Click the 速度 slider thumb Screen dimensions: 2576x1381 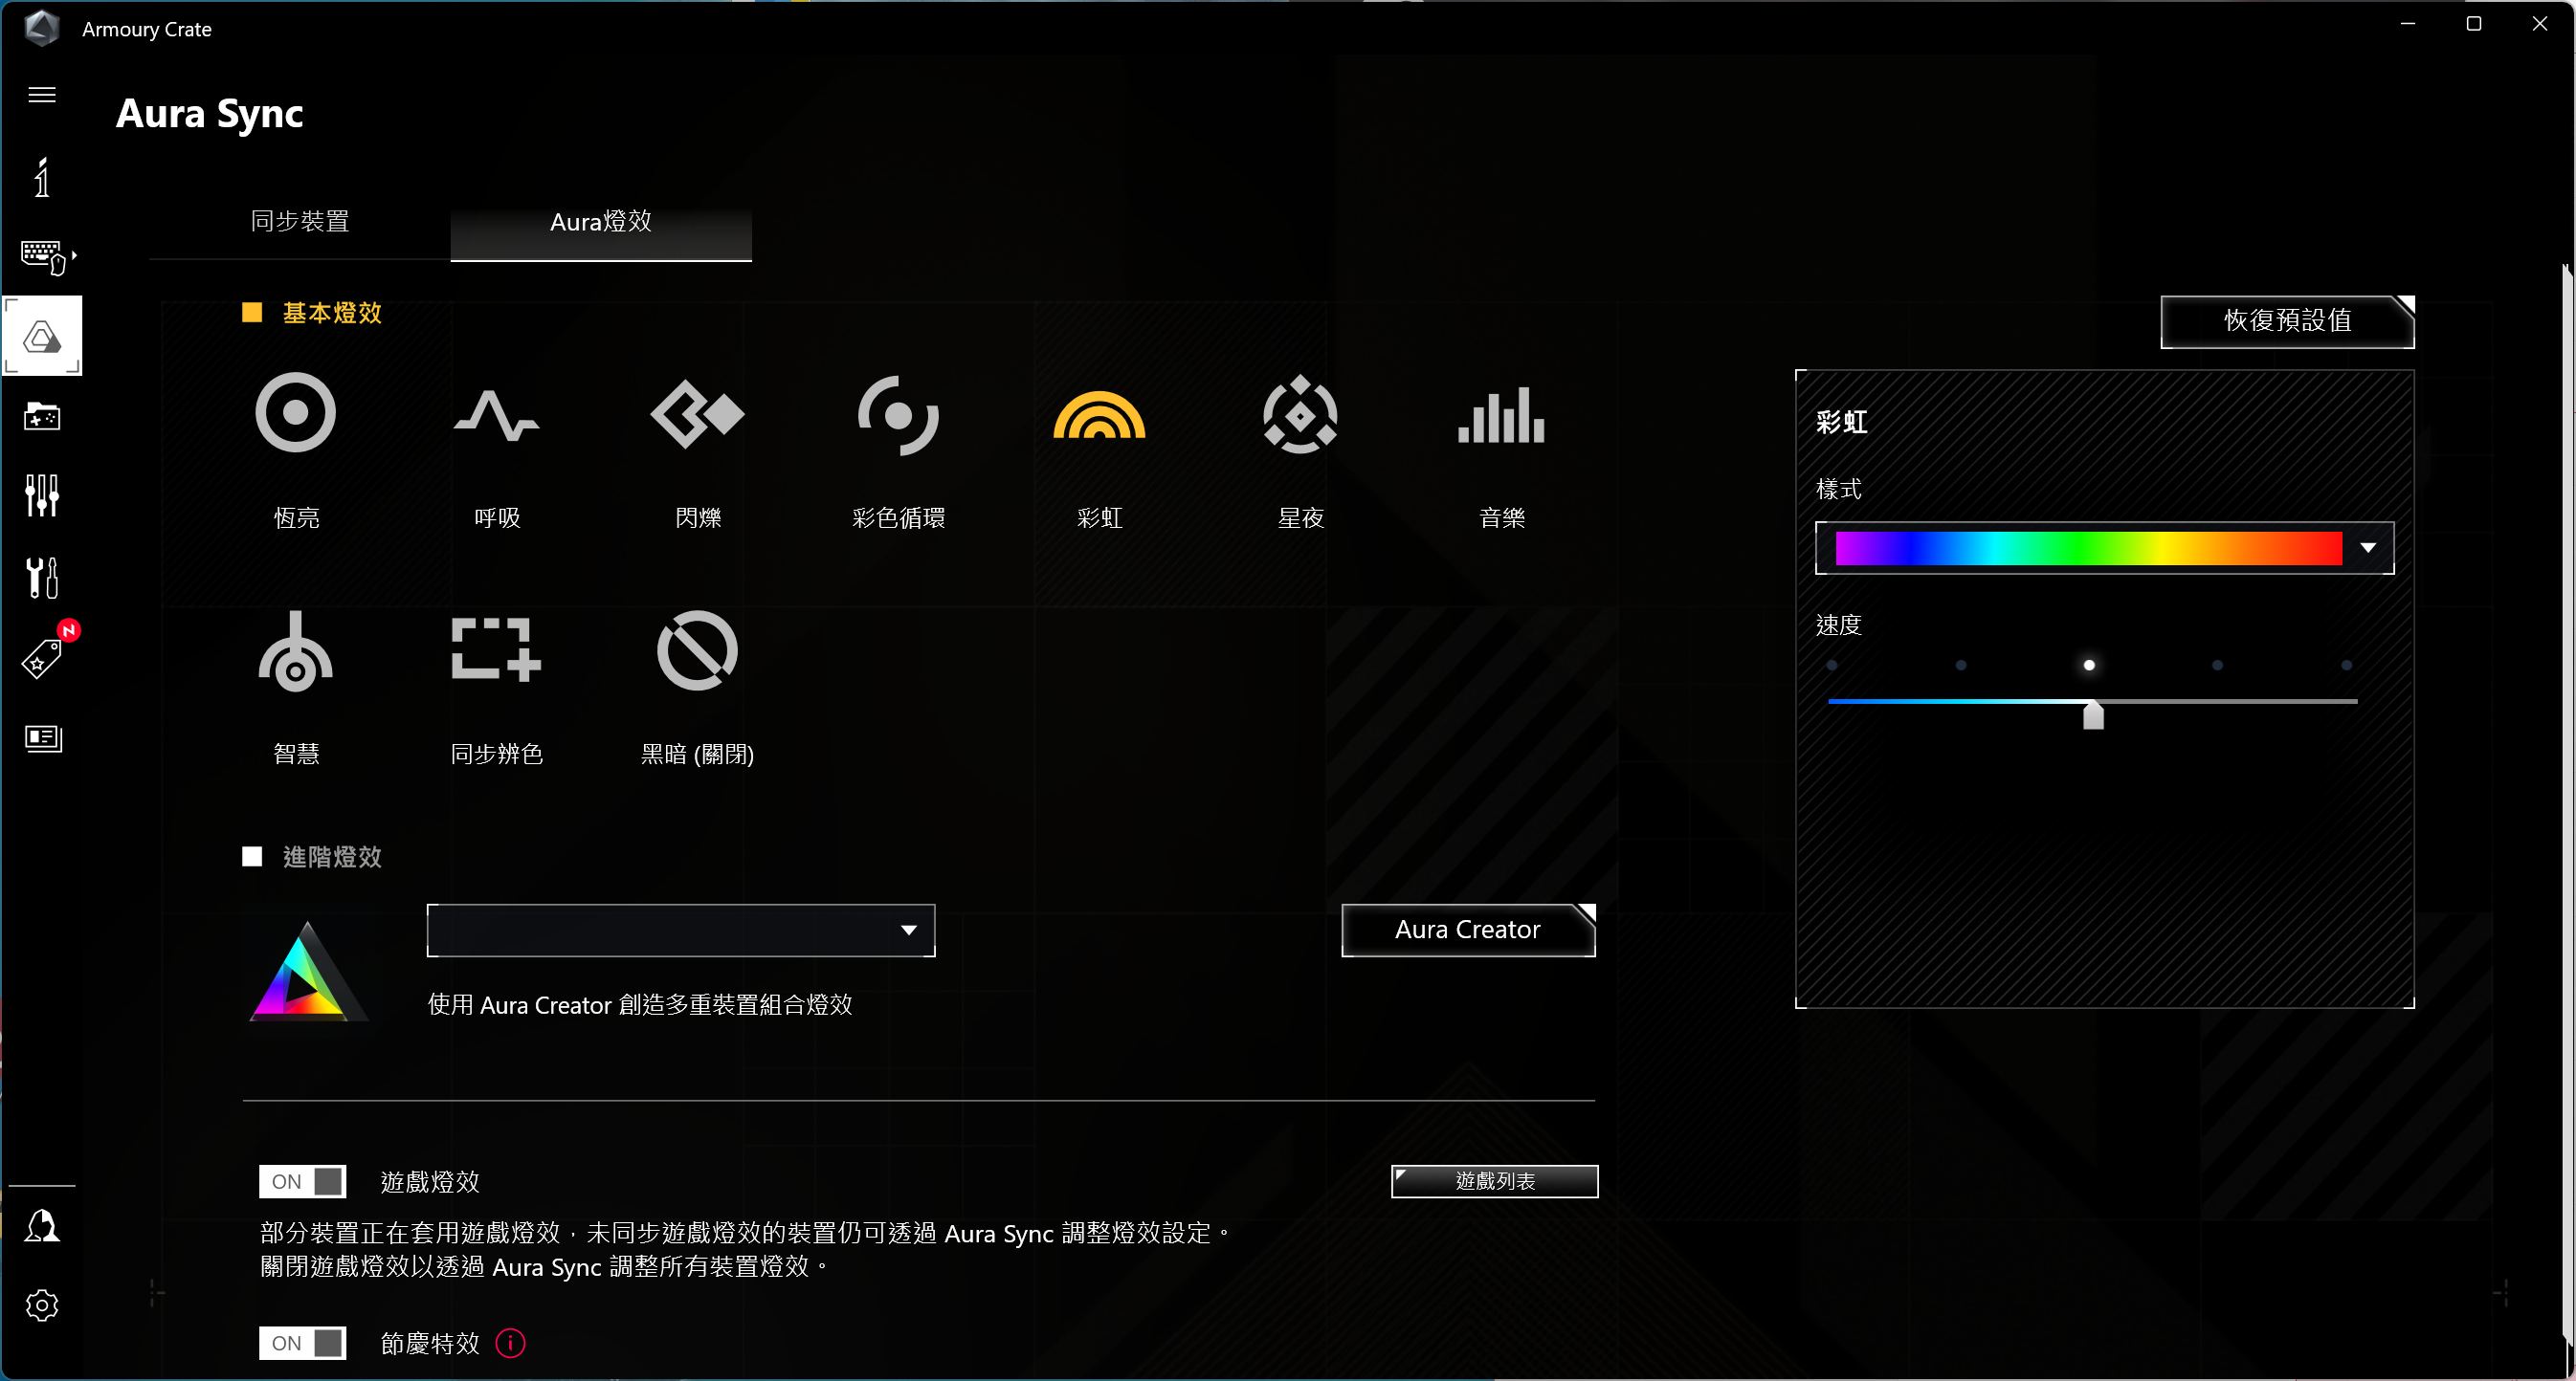tap(2093, 714)
